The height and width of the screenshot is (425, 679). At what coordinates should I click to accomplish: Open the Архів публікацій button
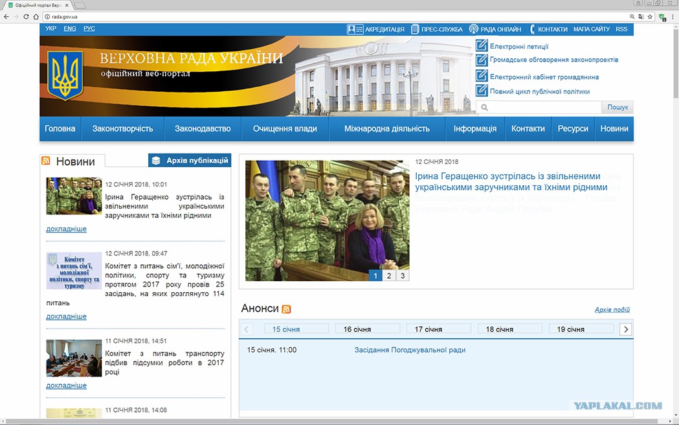[190, 160]
